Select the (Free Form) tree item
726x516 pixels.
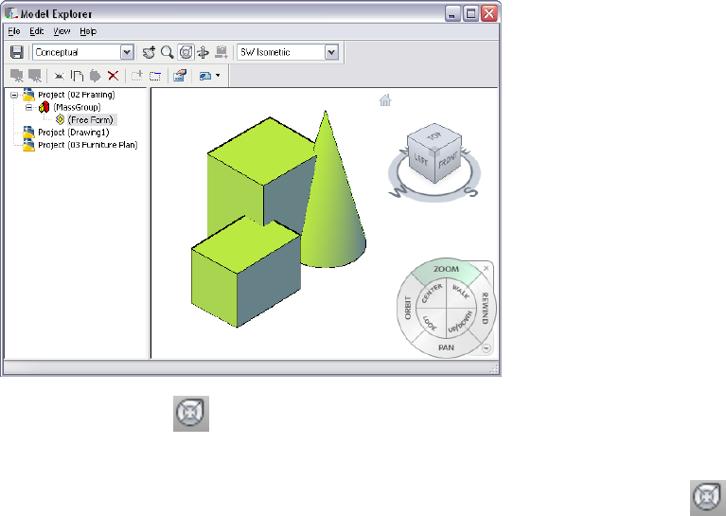pos(90,119)
